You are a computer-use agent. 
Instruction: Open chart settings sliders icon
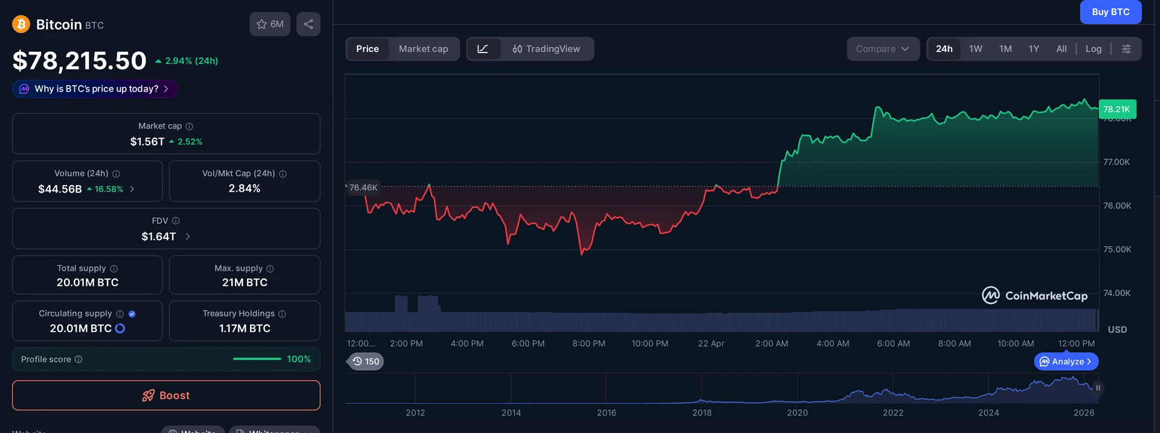pyautogui.click(x=1126, y=49)
